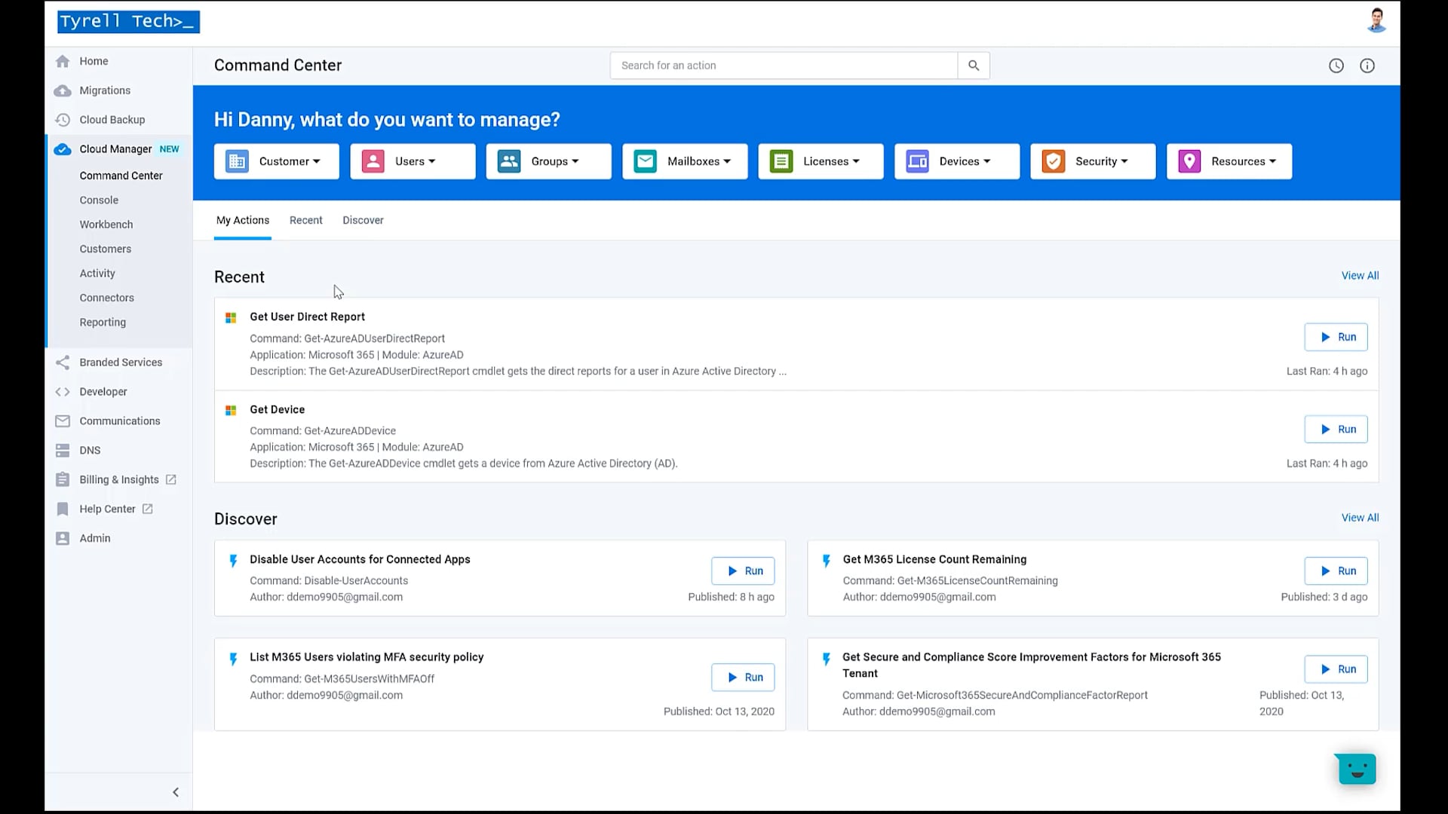The height and width of the screenshot is (814, 1448).
Task: Run Disable User Accounts for Connected Apps
Action: [742, 571]
